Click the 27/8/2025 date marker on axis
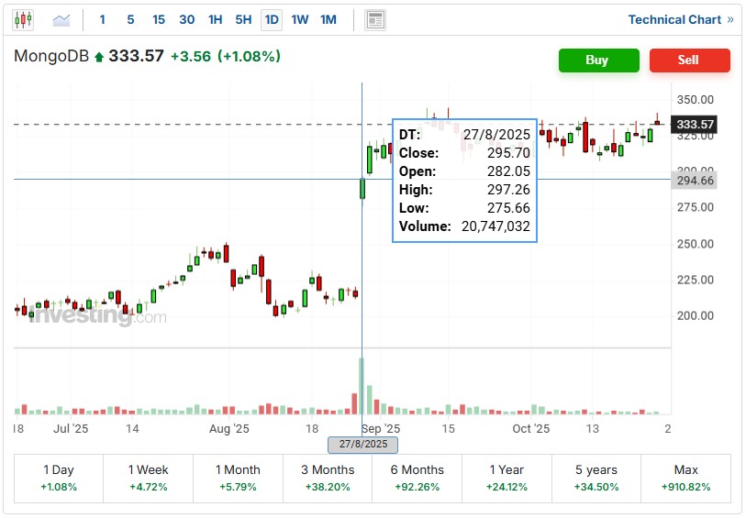The height and width of the screenshot is (518, 746). coord(363,445)
